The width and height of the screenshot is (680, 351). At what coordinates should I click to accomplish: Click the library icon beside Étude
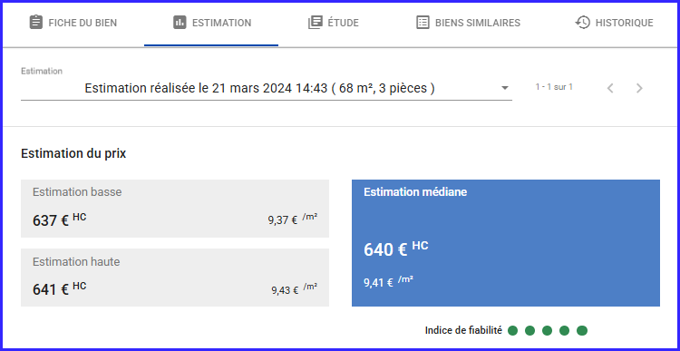[x=316, y=23]
